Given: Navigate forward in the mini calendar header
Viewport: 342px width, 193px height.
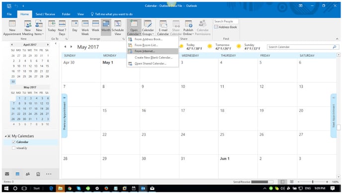Looking at the screenshot, I should (48, 45).
